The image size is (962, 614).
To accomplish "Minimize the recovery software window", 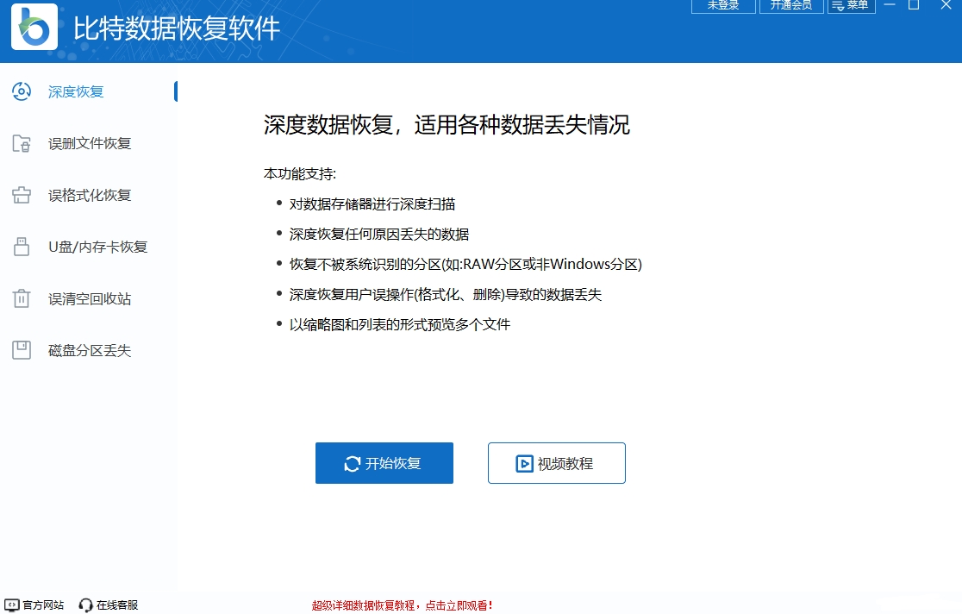I will 890,5.
